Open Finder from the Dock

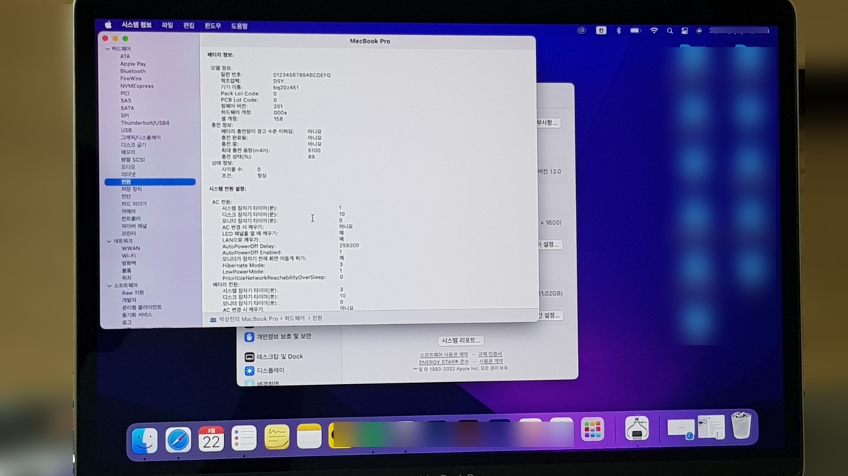pos(145,439)
